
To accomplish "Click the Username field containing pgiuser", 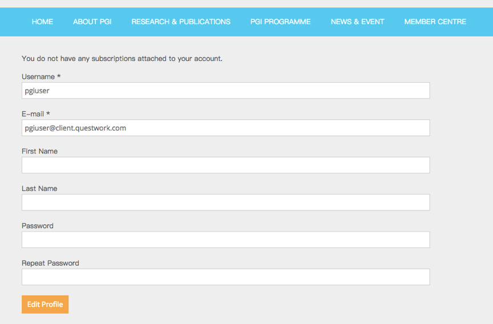I will pyautogui.click(x=225, y=91).
